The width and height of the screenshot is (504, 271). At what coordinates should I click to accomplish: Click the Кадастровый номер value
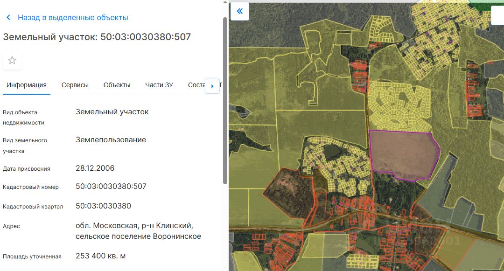click(111, 187)
